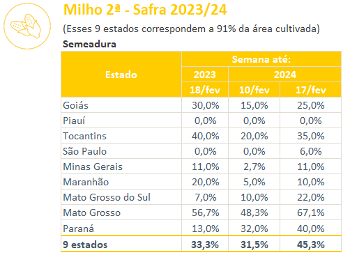
Task: Select the Tocantins state cell
Action: tap(121, 136)
